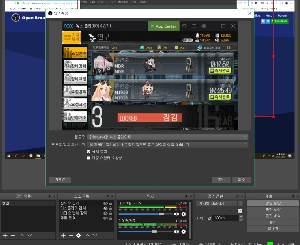This screenshot has height=245, width=300.
Task: Select 비디오 캡쳐 장치 source row
Action: (x=86, y=213)
